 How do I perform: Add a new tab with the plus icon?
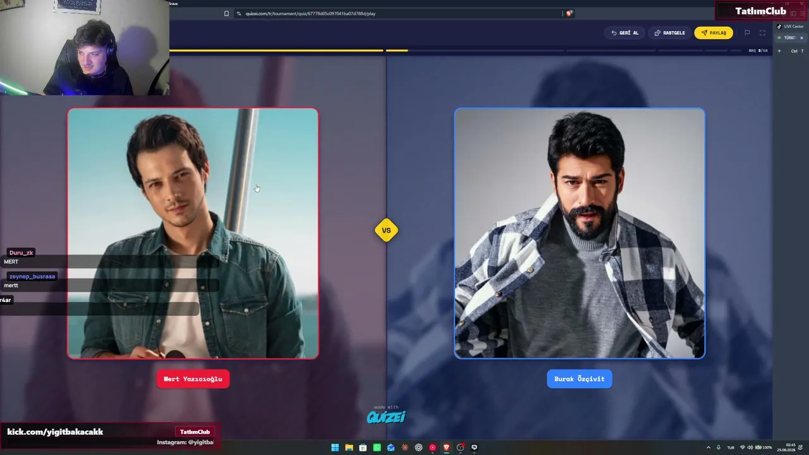point(779,51)
